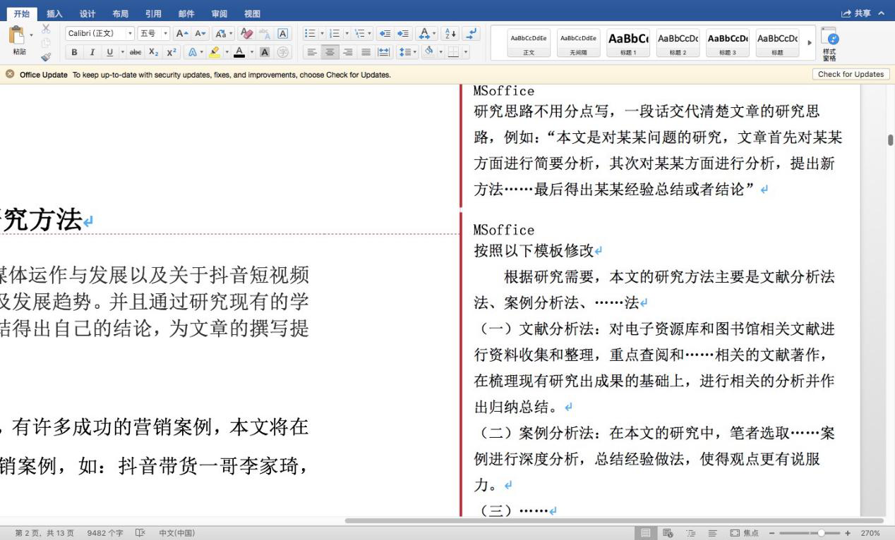Collapse the ribbon with the chevron

[x=882, y=13]
